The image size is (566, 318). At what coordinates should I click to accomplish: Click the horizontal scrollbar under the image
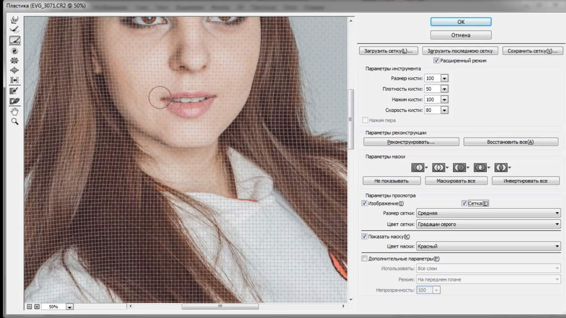pyautogui.click(x=220, y=307)
